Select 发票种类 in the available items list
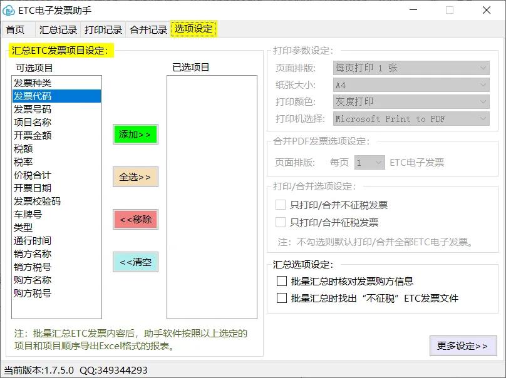 click(x=56, y=83)
